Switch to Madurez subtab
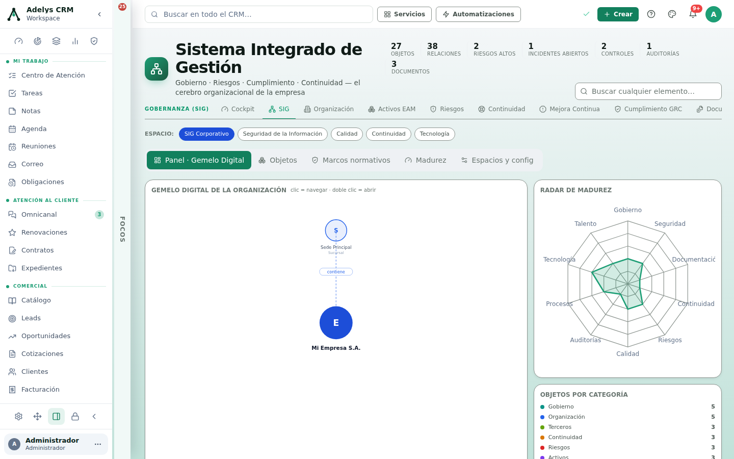 pyautogui.click(x=426, y=160)
